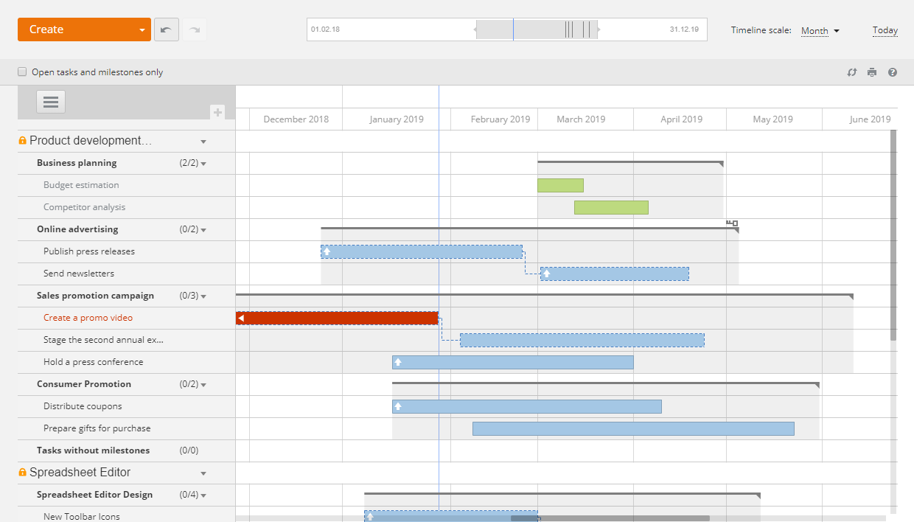Click the refresh chart icon

(x=852, y=72)
